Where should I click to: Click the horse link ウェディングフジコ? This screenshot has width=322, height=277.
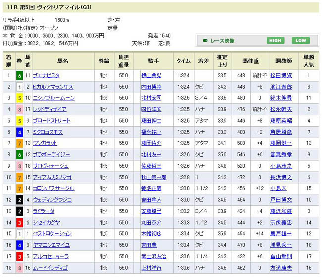(x=52, y=200)
